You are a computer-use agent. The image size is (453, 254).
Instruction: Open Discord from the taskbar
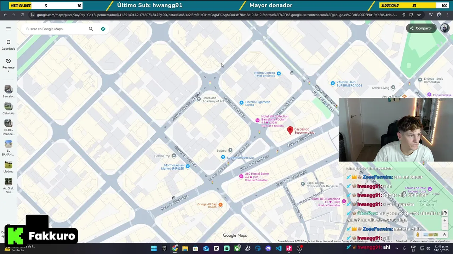click(x=268, y=248)
